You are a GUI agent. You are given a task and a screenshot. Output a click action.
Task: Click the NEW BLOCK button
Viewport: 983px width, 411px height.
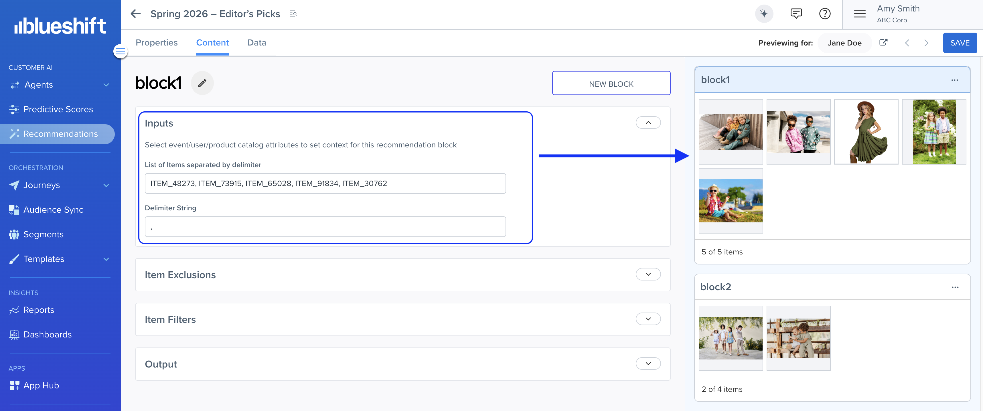(611, 83)
